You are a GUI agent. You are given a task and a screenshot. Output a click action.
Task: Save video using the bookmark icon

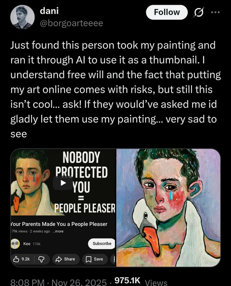[x=94, y=259]
